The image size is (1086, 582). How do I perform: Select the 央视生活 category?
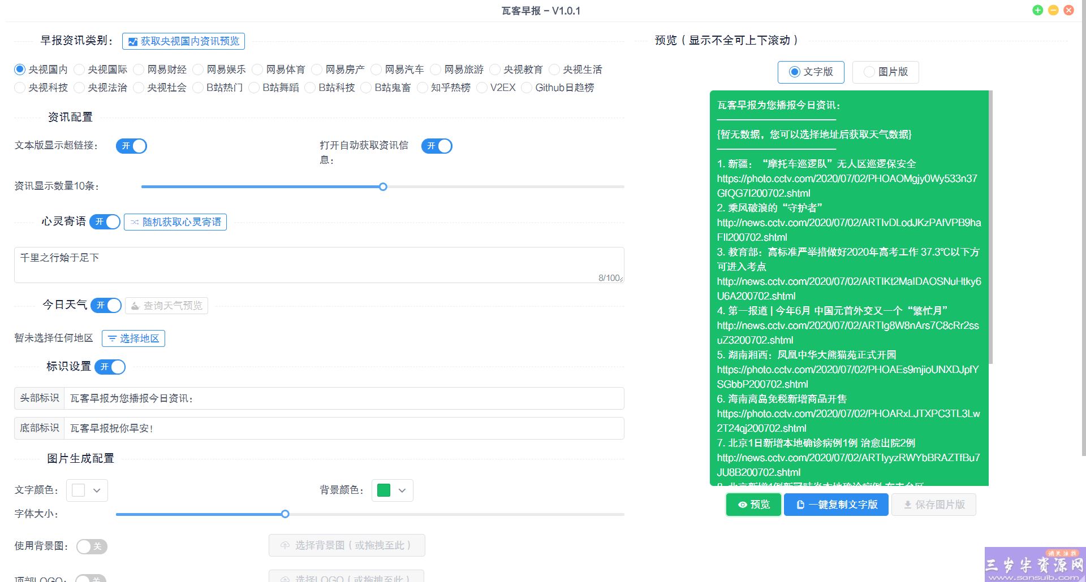[575, 70]
